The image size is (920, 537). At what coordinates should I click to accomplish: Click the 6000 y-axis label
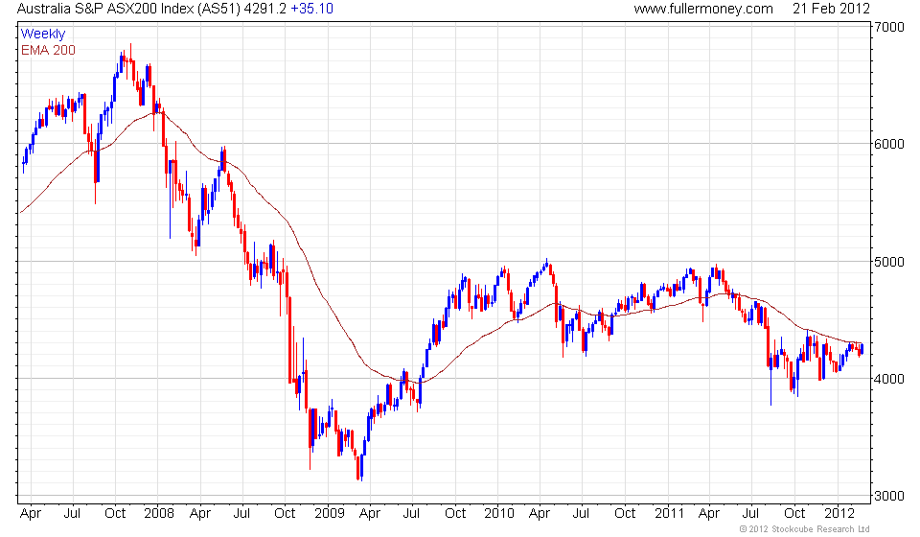(889, 145)
